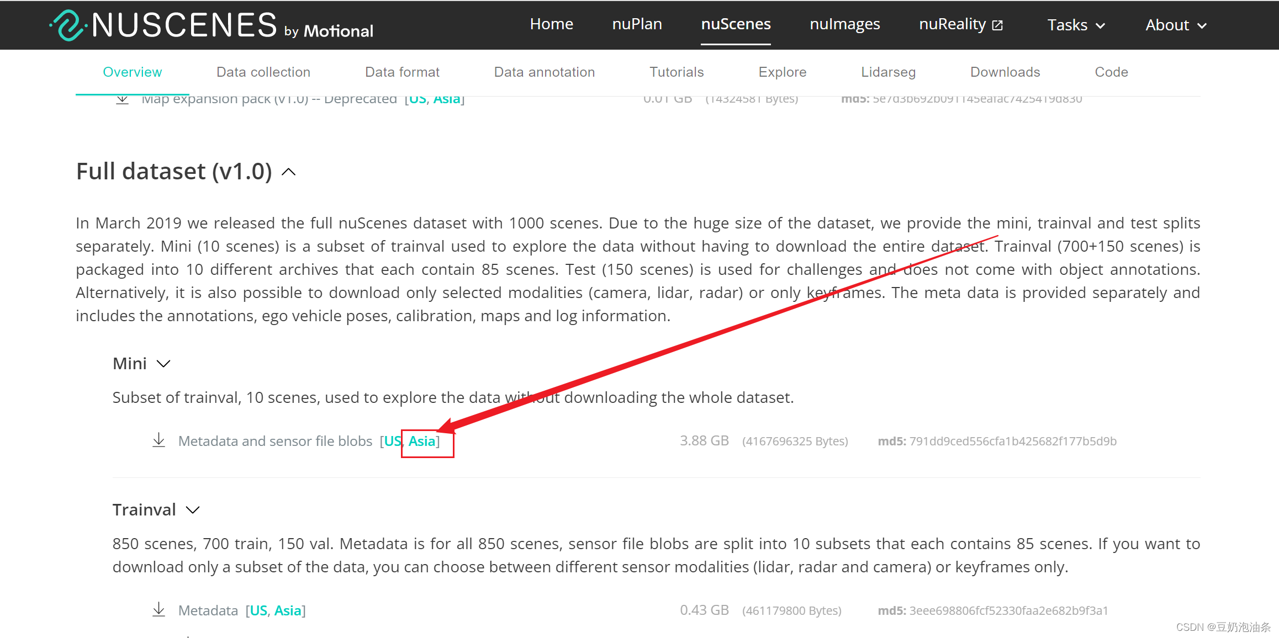
Task: Collapse the Trainval section chevron
Action: [193, 510]
